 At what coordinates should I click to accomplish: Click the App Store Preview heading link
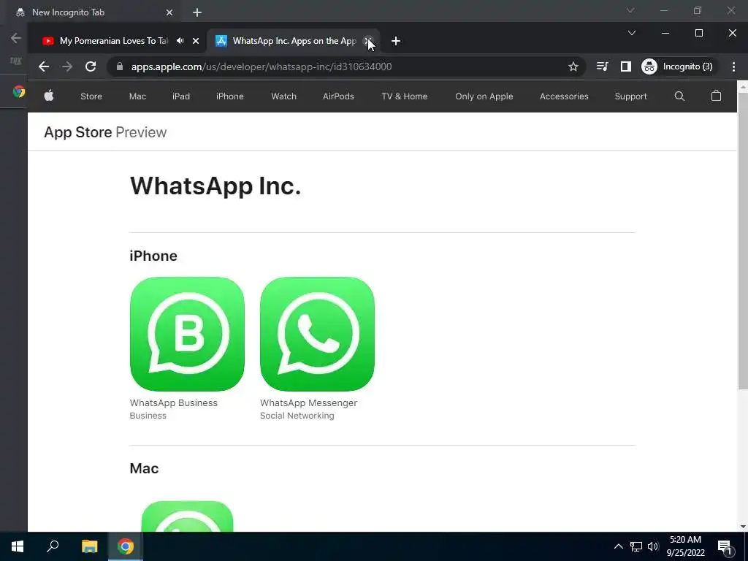[x=105, y=132]
